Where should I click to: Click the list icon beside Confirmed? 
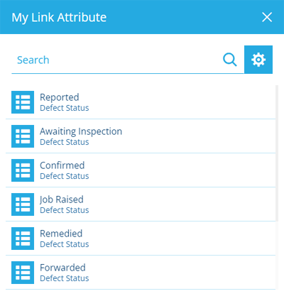pos(23,170)
